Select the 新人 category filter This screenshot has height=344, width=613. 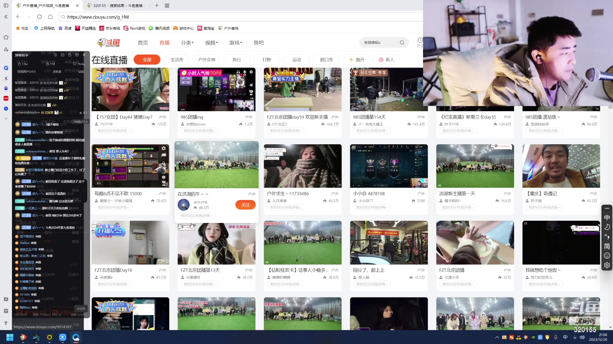coord(387,60)
